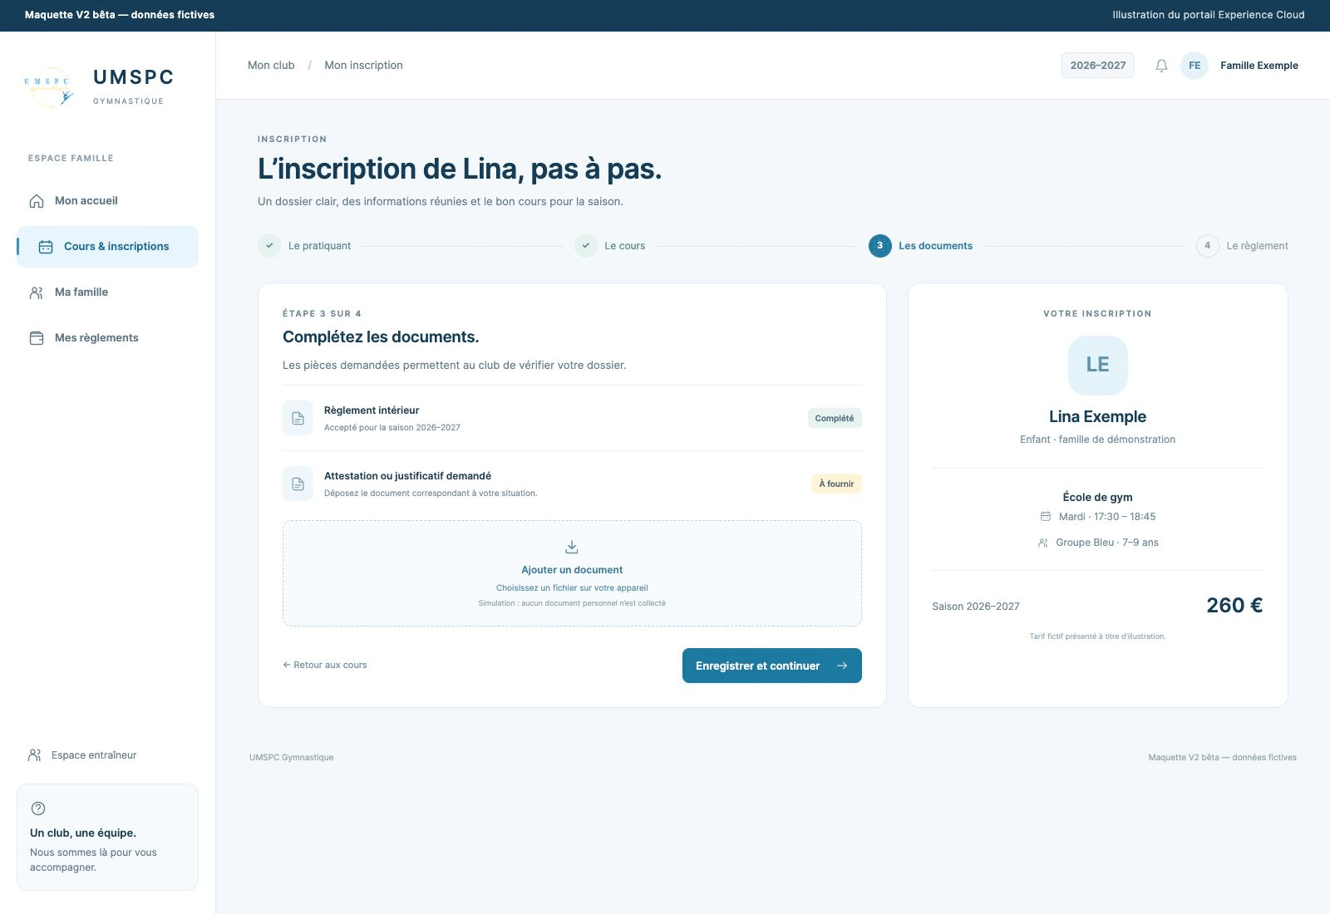1330x914 pixels.
Task: Click Un club, une équipe help card
Action: 107,837
